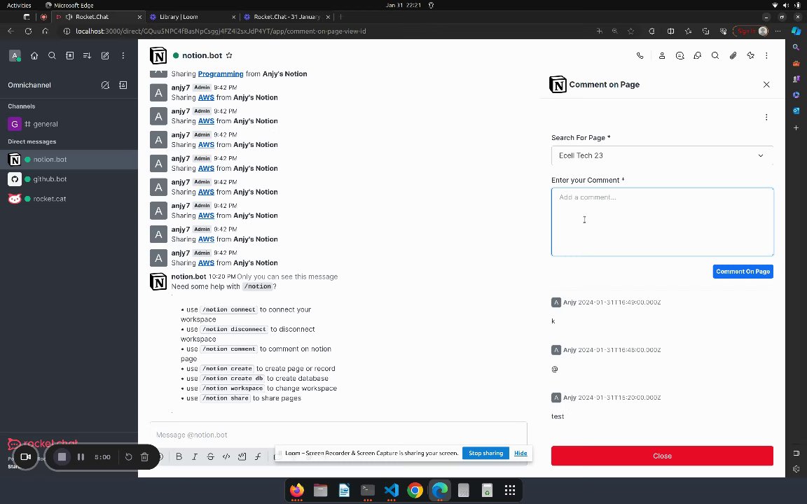Open Visual Studio Code from the dock
807x504 pixels.
tap(391, 490)
